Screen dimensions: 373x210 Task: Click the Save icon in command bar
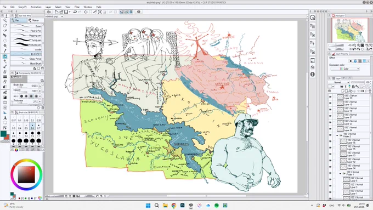pyautogui.click(x=66, y=12)
